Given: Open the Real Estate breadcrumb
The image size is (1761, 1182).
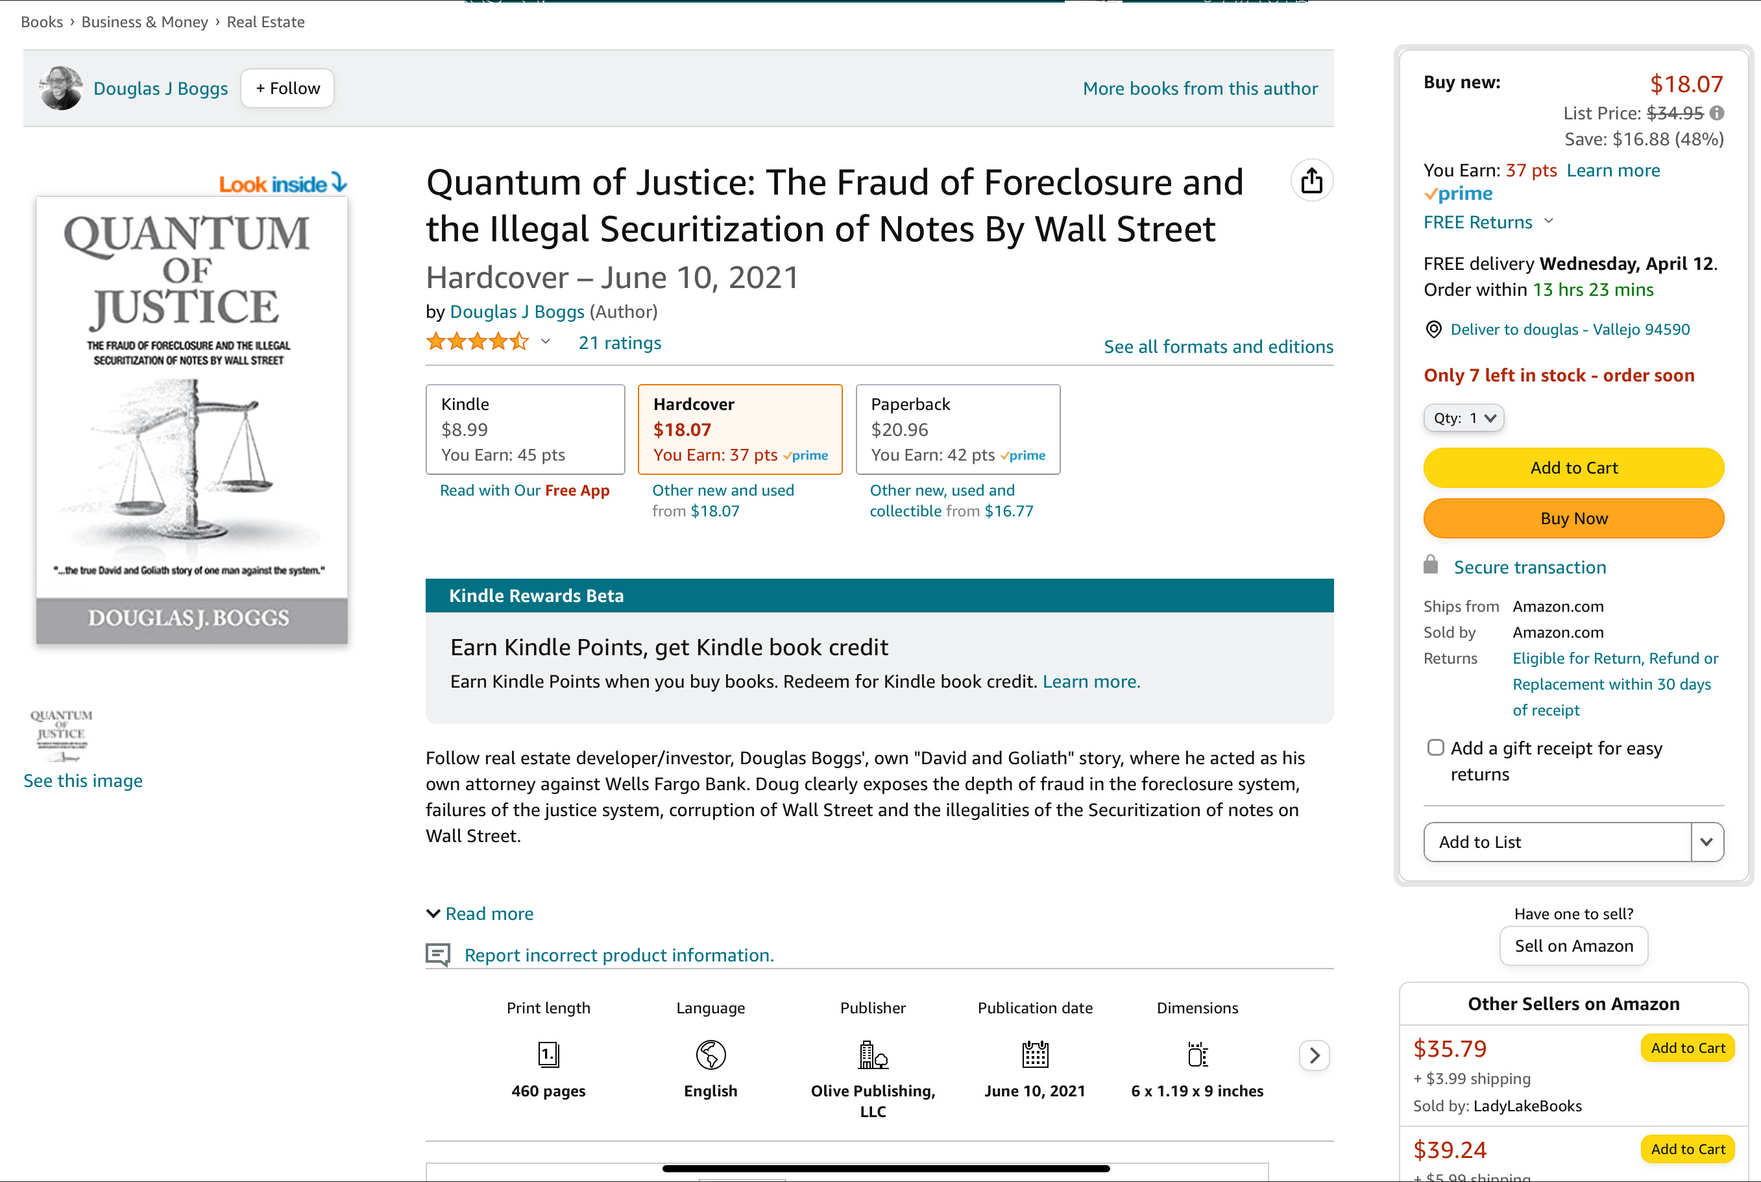Looking at the screenshot, I should (x=265, y=22).
